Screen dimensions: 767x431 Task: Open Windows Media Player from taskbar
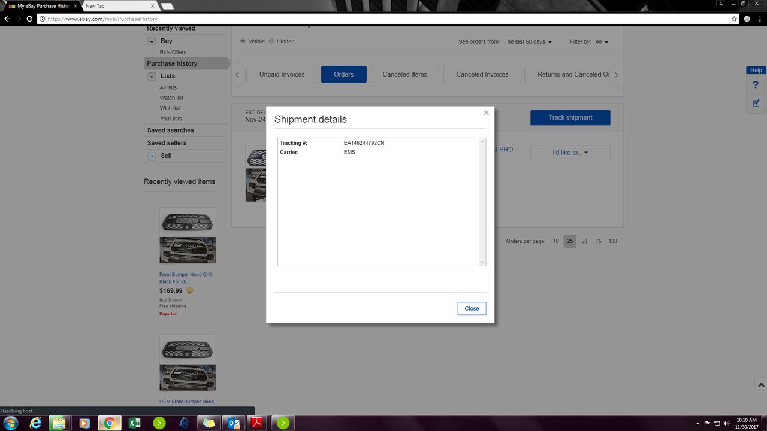pos(84,423)
